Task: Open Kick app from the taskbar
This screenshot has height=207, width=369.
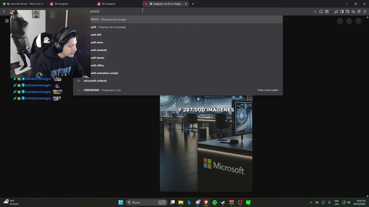Action: click(x=248, y=202)
